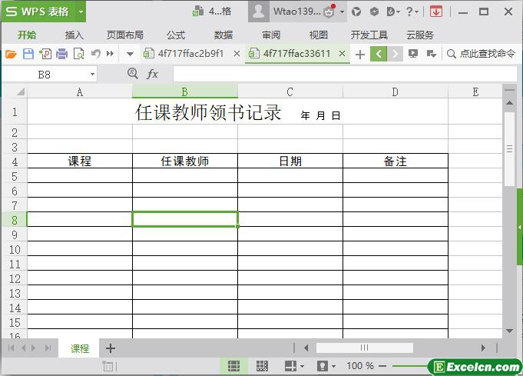Open print preview icon
The width and height of the screenshot is (523, 376).
(78, 54)
